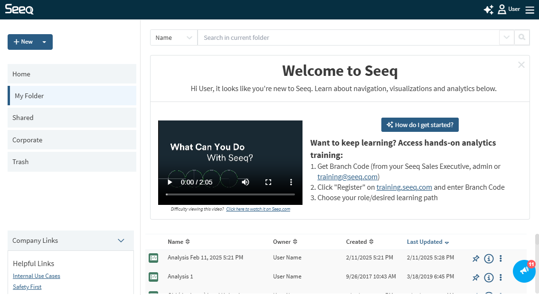539x295 pixels.
Task: Click the Search in current folder field
Action: pyautogui.click(x=348, y=37)
